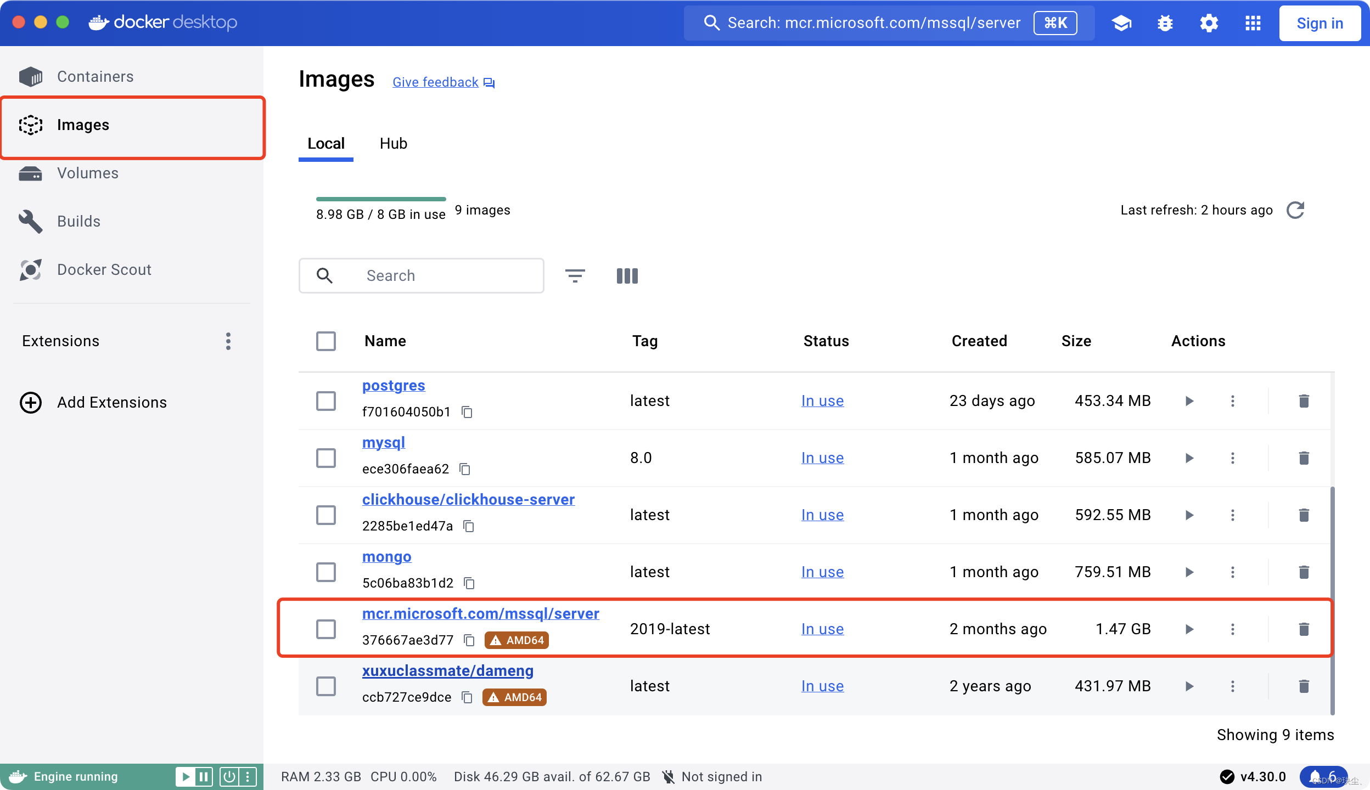The width and height of the screenshot is (1370, 790).
Task: Select the Local tab
Action: 326,144
